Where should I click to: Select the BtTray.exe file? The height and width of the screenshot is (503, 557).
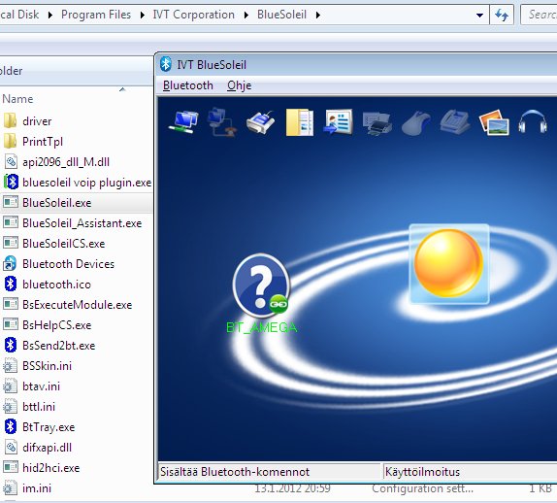pyautogui.click(x=49, y=427)
